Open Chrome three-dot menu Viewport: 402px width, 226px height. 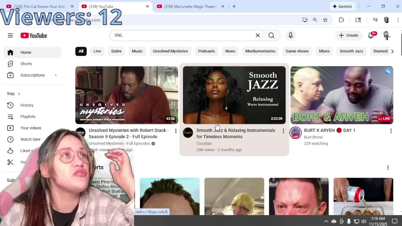click(398, 20)
